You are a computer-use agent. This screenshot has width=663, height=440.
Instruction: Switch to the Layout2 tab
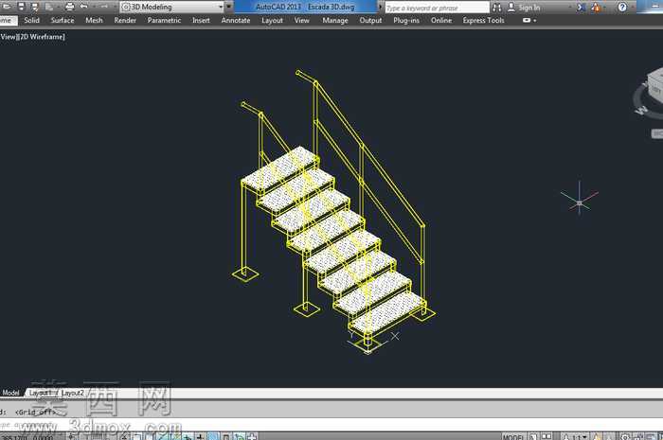tap(72, 393)
